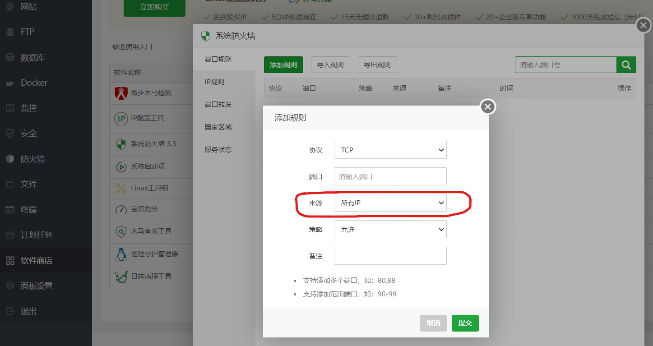This screenshot has width=653, height=346.
Task: Click the 文件 folder sidebar icon
Action: 10,185
